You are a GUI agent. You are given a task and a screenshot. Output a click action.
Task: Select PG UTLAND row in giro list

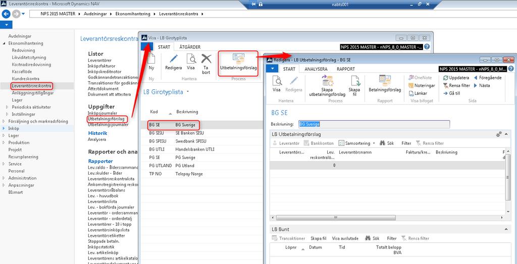pos(203,166)
